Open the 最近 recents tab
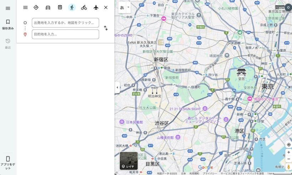Viewport: 292px width, 175px height. [8, 43]
